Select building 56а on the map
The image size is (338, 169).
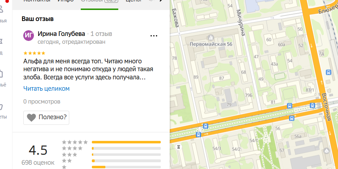tap(298, 136)
